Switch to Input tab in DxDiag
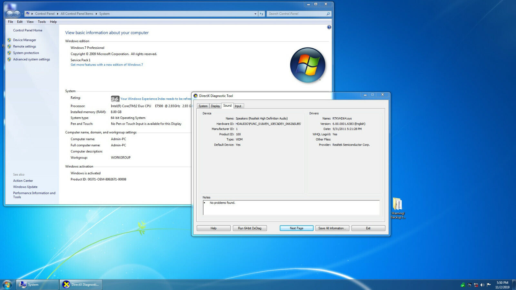Image resolution: width=516 pixels, height=290 pixels. coord(238,106)
